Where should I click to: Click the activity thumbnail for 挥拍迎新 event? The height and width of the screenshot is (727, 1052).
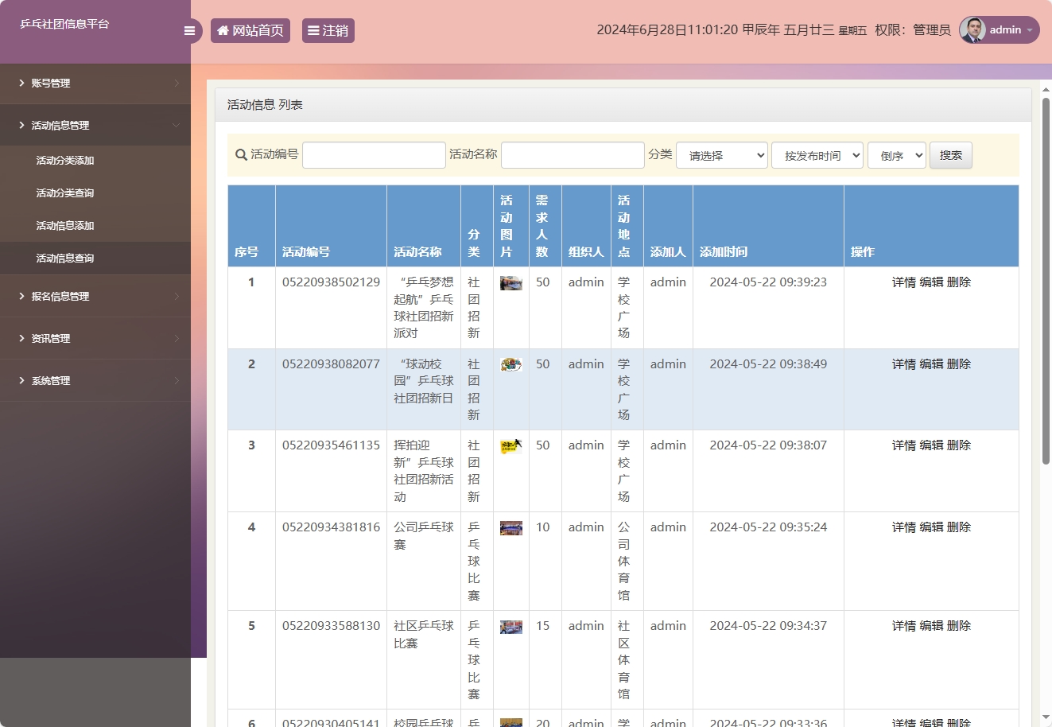pos(510,445)
